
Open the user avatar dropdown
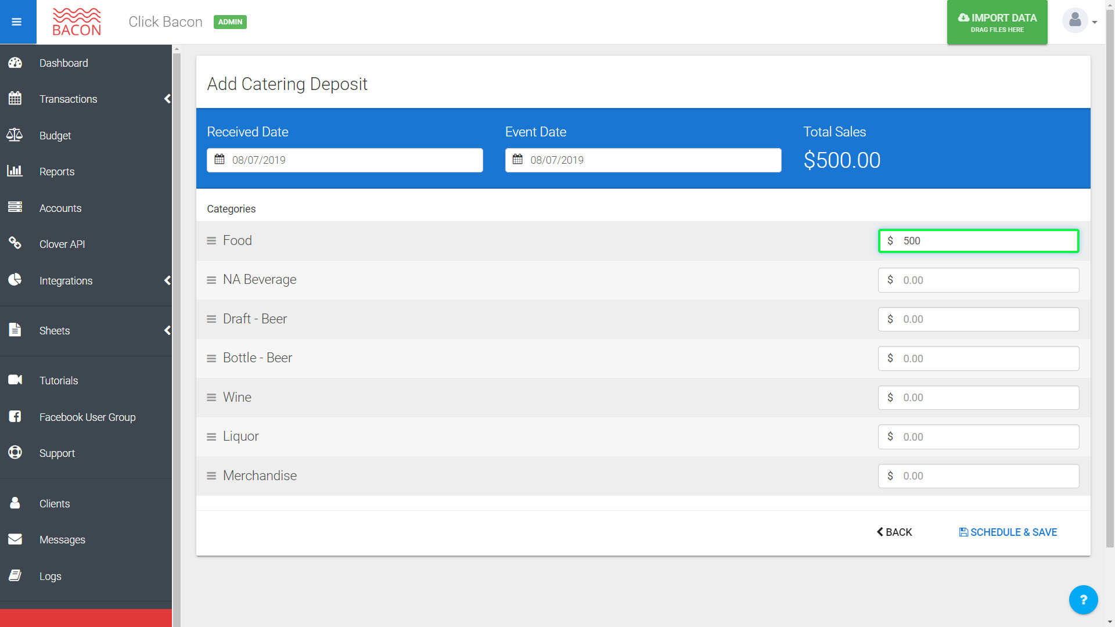pos(1079,21)
